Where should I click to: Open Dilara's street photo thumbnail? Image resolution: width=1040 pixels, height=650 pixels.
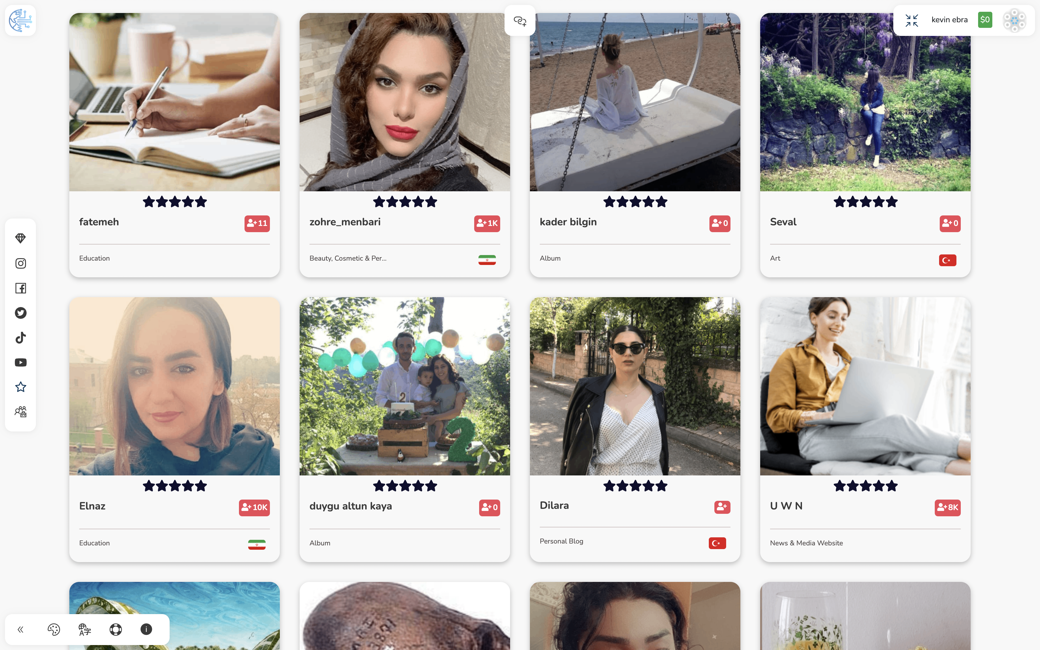(635, 386)
